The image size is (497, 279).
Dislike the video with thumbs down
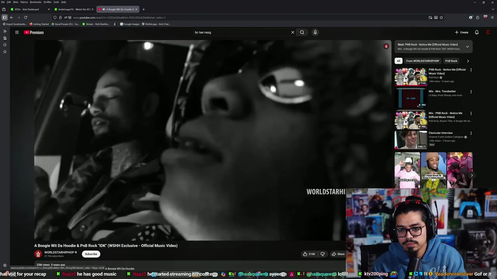click(x=323, y=254)
